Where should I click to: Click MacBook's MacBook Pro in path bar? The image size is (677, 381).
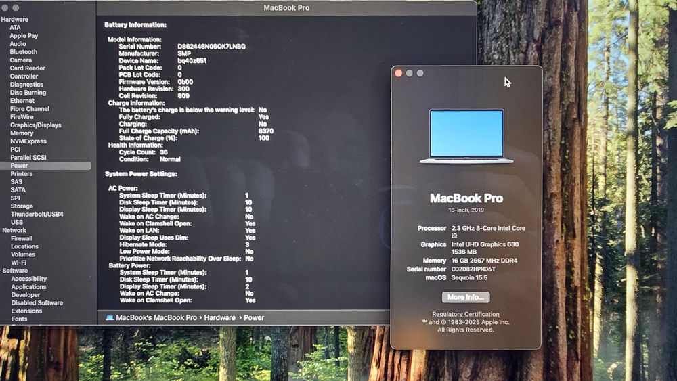tap(156, 317)
